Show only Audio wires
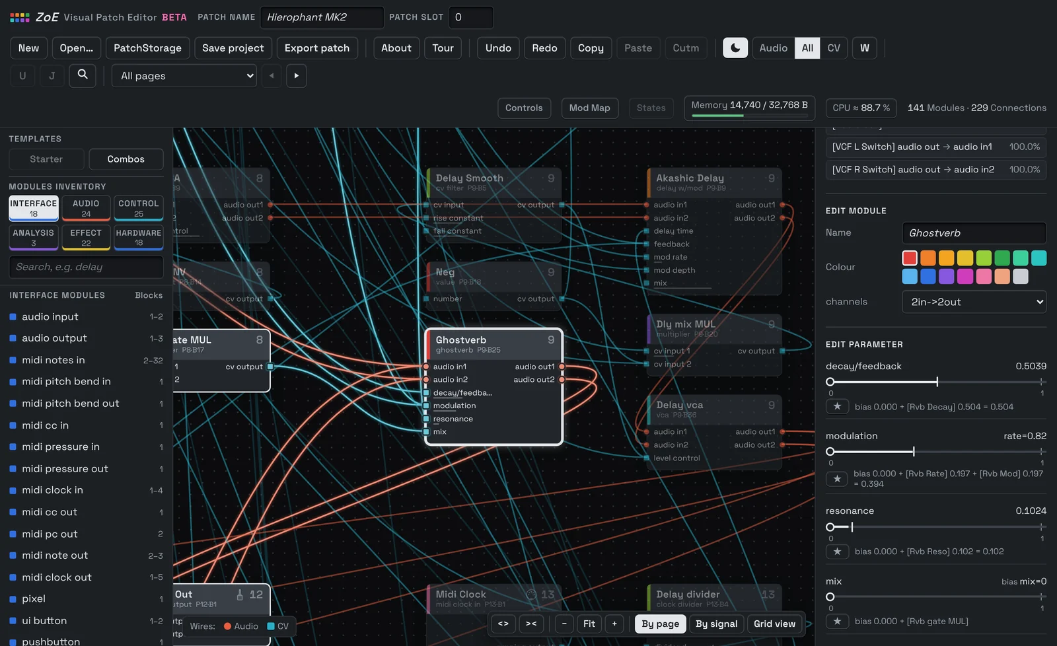 click(x=773, y=48)
